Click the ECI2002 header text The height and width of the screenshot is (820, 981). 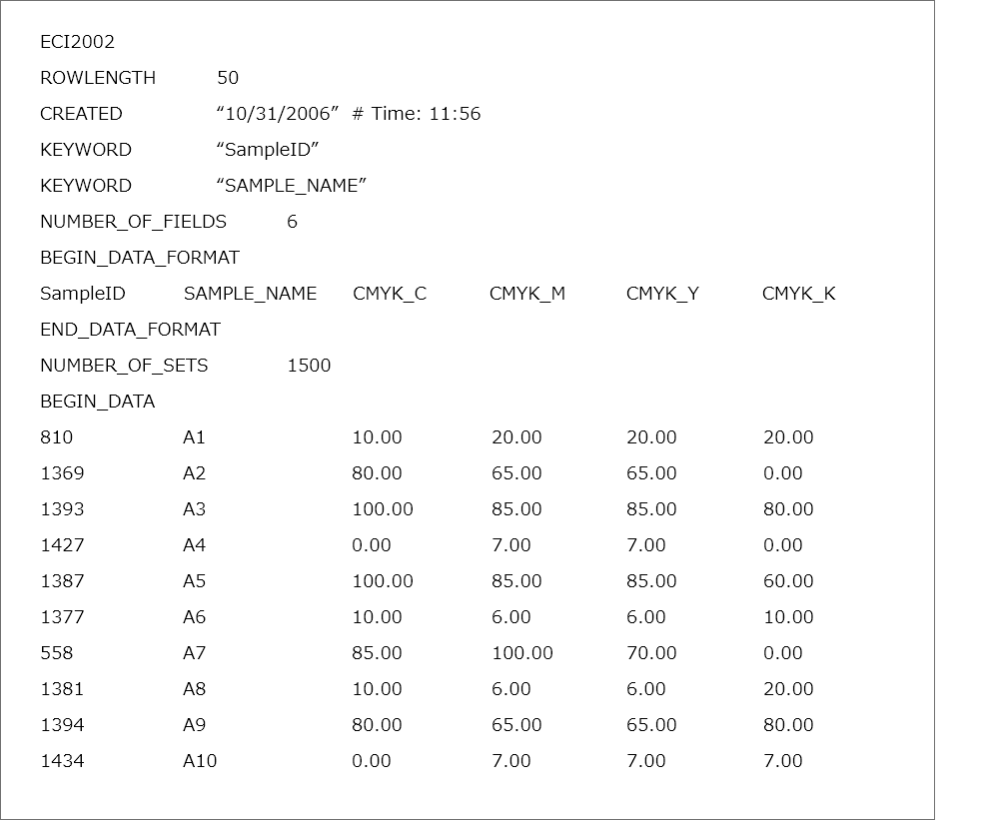[x=77, y=42]
